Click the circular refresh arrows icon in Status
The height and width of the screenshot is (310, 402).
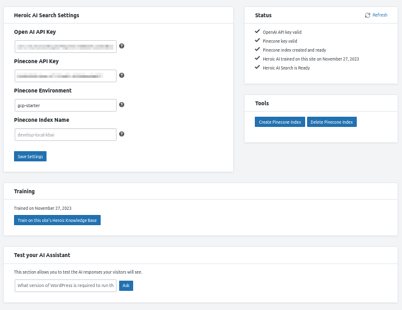[x=368, y=15]
